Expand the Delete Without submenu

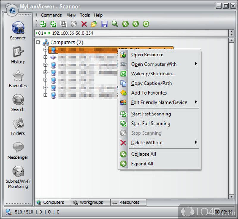coord(147,143)
